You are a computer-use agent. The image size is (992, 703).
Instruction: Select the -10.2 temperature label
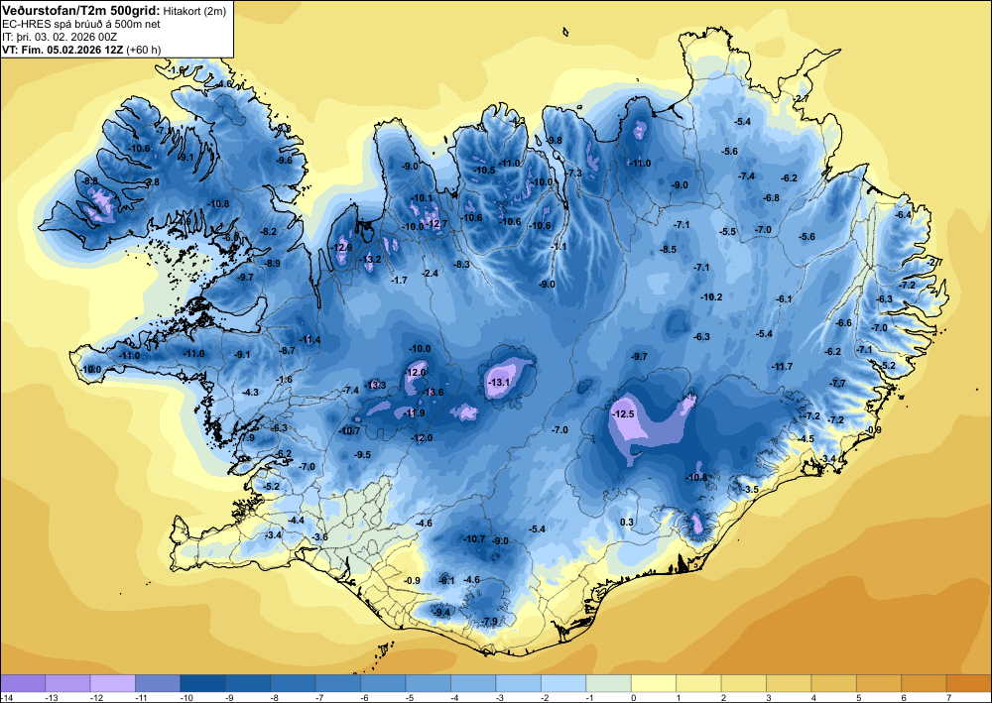tap(711, 297)
